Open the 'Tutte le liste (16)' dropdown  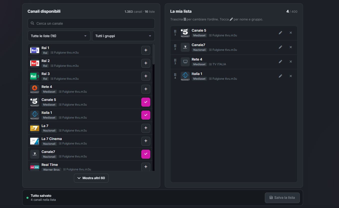(59, 36)
